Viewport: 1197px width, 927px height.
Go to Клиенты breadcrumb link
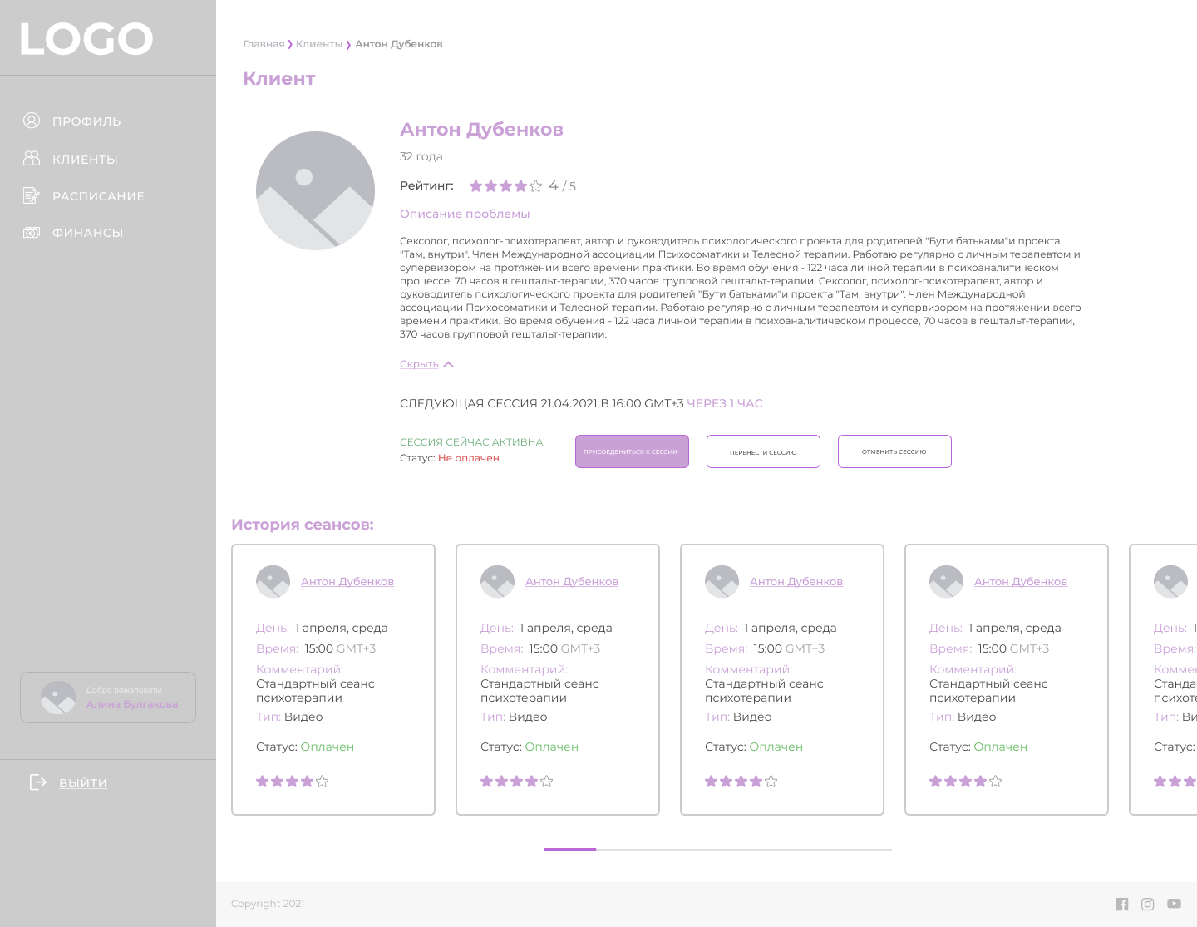pyautogui.click(x=319, y=44)
